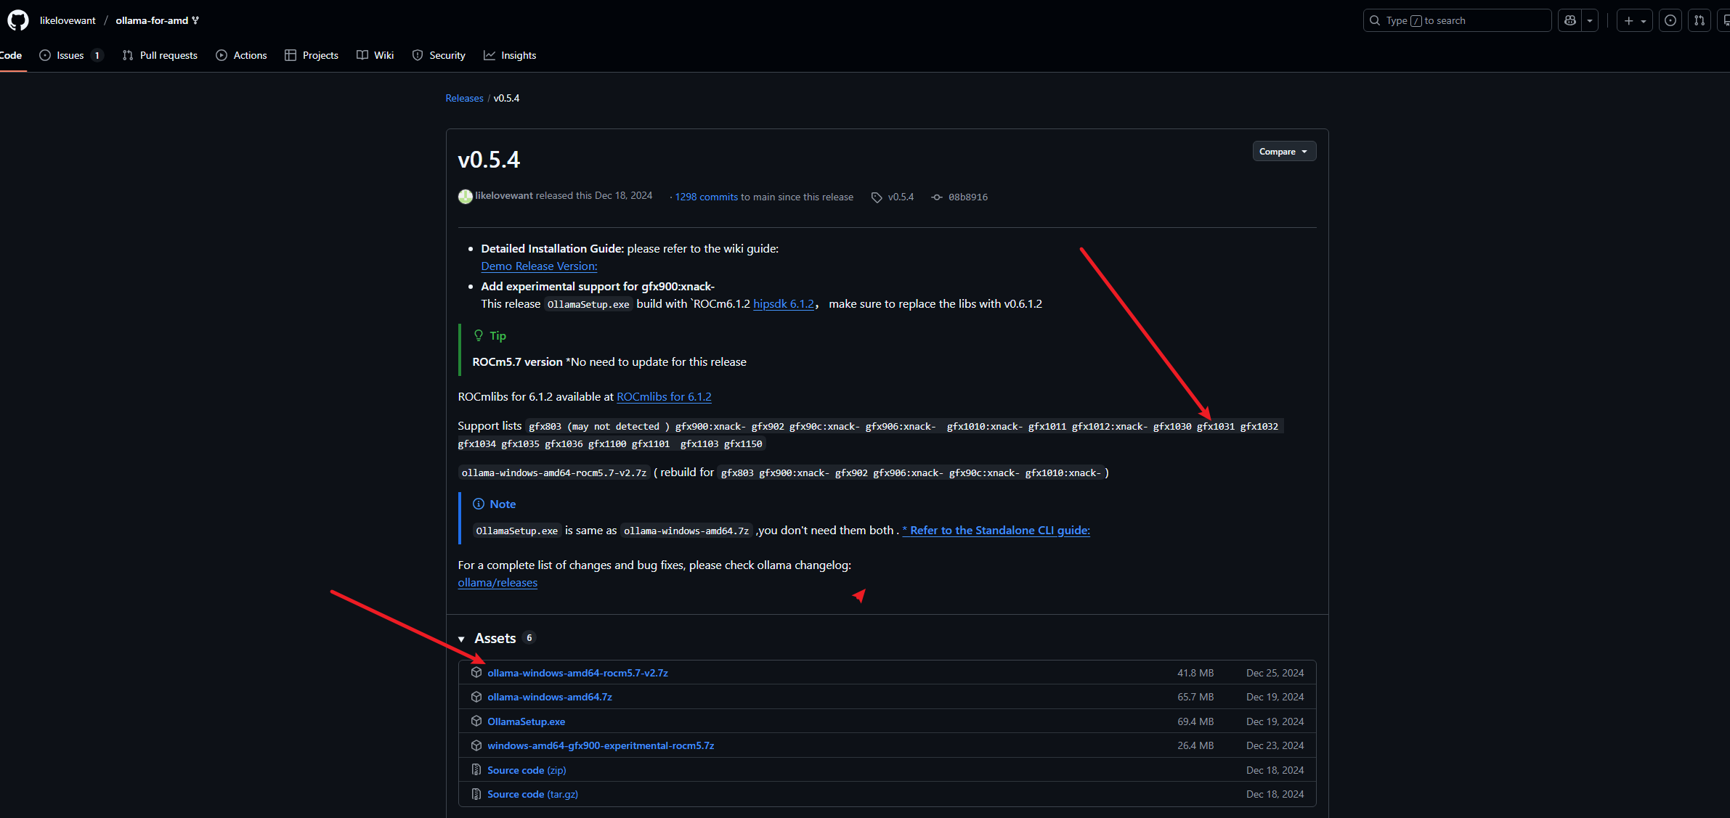Click the GitHub logo home icon

[18, 20]
